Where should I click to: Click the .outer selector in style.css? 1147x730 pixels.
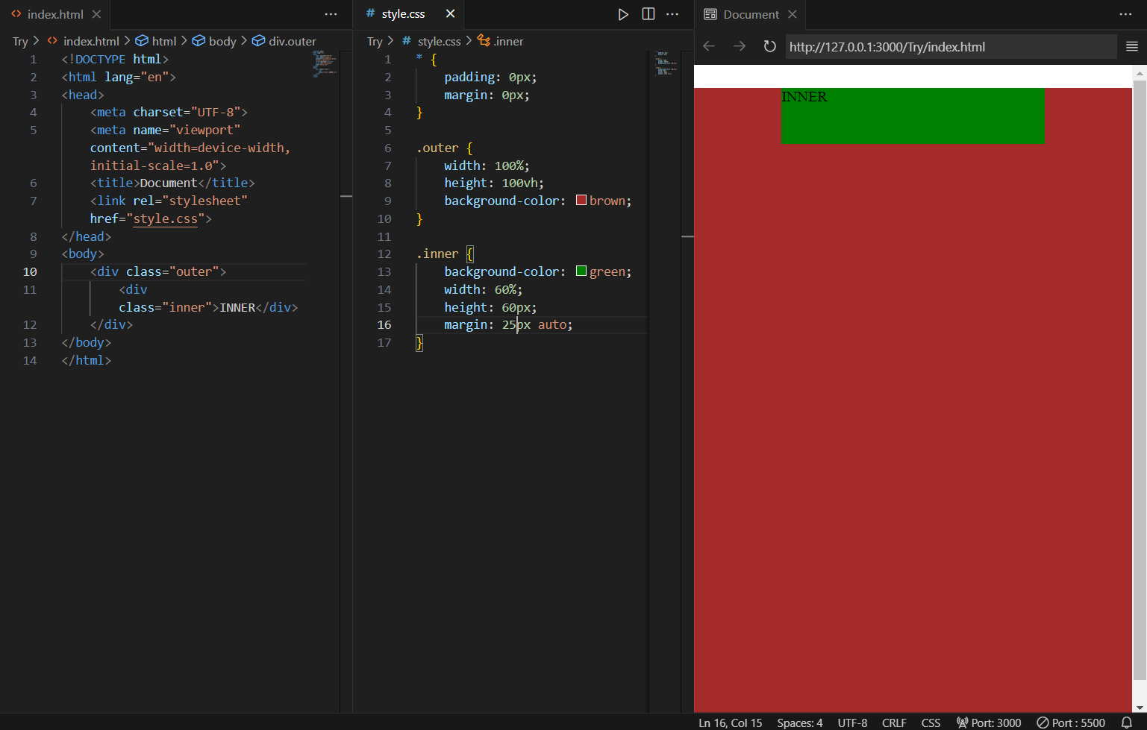(x=437, y=148)
